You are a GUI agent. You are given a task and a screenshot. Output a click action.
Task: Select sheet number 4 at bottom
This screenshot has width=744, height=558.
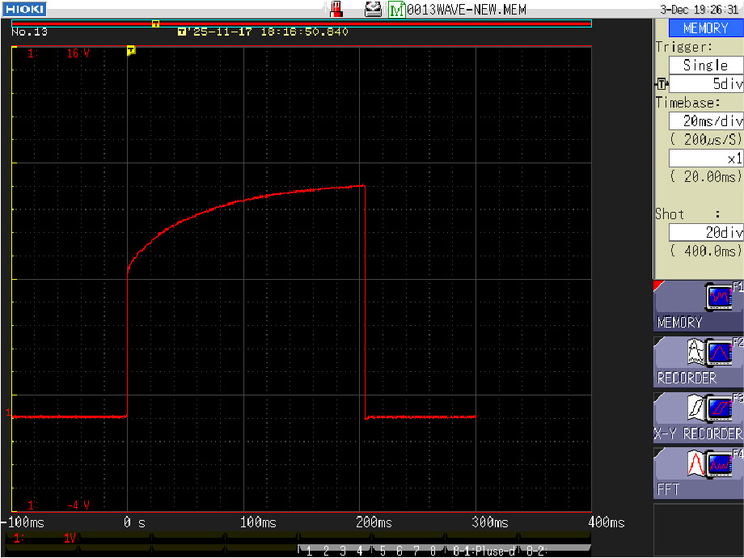[359, 552]
